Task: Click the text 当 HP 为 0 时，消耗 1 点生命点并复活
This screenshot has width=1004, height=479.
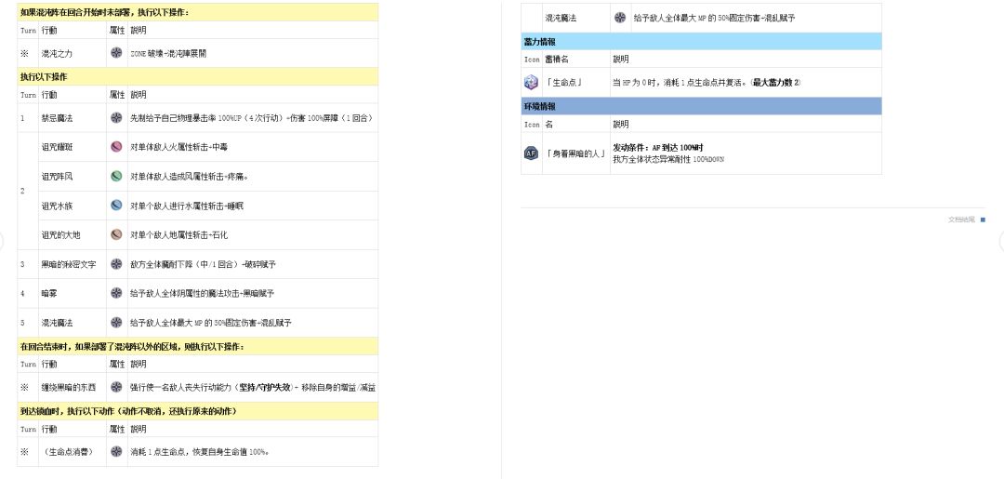Action: tap(679, 83)
